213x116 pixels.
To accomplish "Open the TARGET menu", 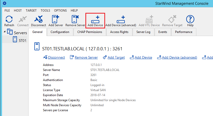I will point(31,10).
